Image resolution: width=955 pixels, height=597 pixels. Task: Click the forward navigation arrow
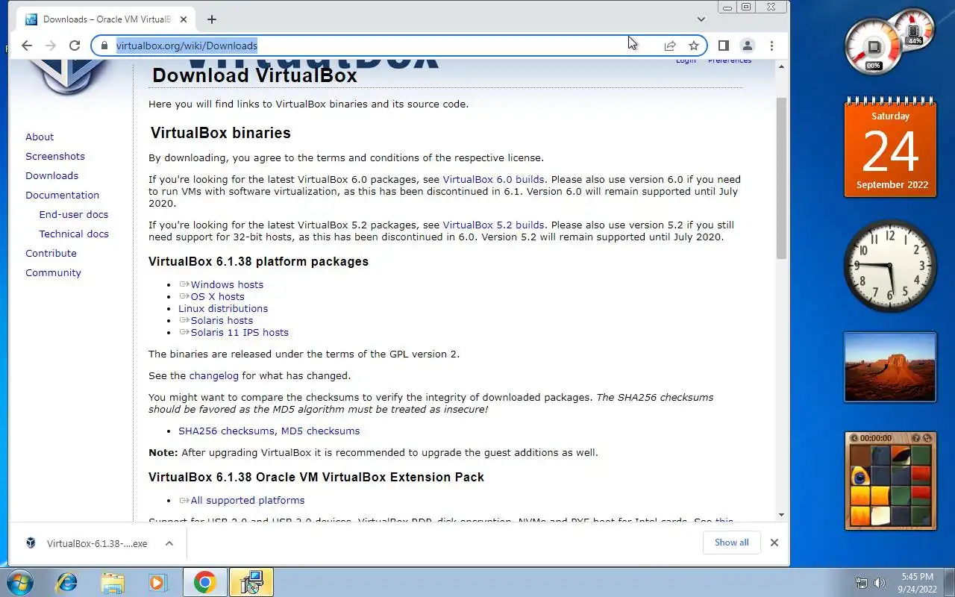[x=51, y=46]
